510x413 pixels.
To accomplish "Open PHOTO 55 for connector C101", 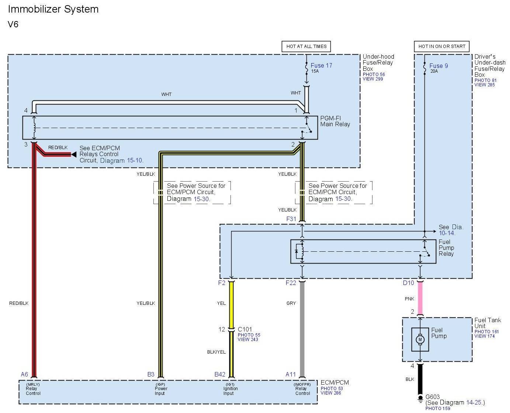I will click(x=249, y=335).
